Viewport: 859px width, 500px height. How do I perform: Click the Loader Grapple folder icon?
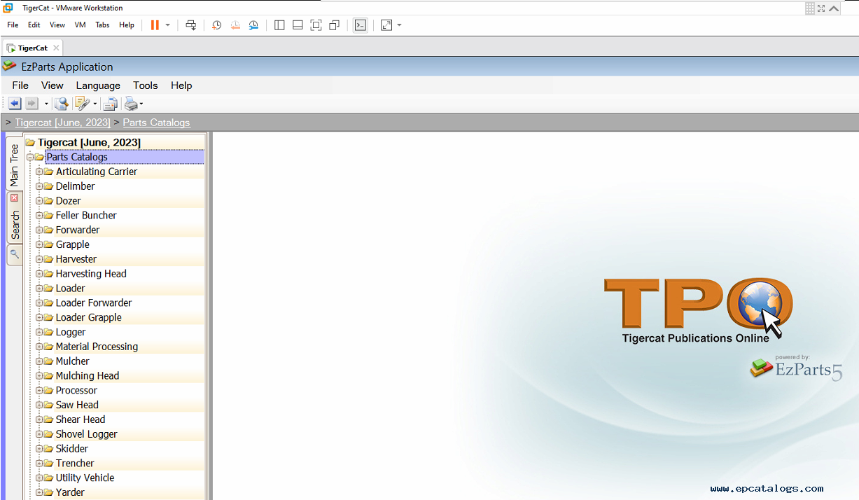48,317
